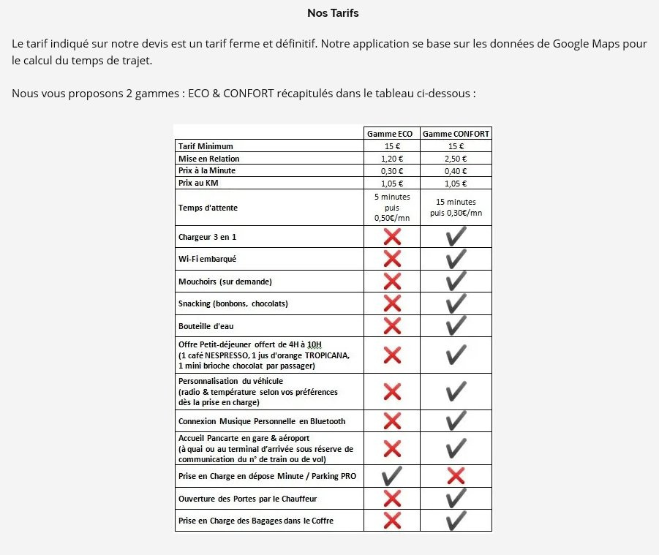Click the ECO red cross for Bouteille d'eau
Image resolution: width=659 pixels, height=555 pixels.
pyautogui.click(x=392, y=325)
